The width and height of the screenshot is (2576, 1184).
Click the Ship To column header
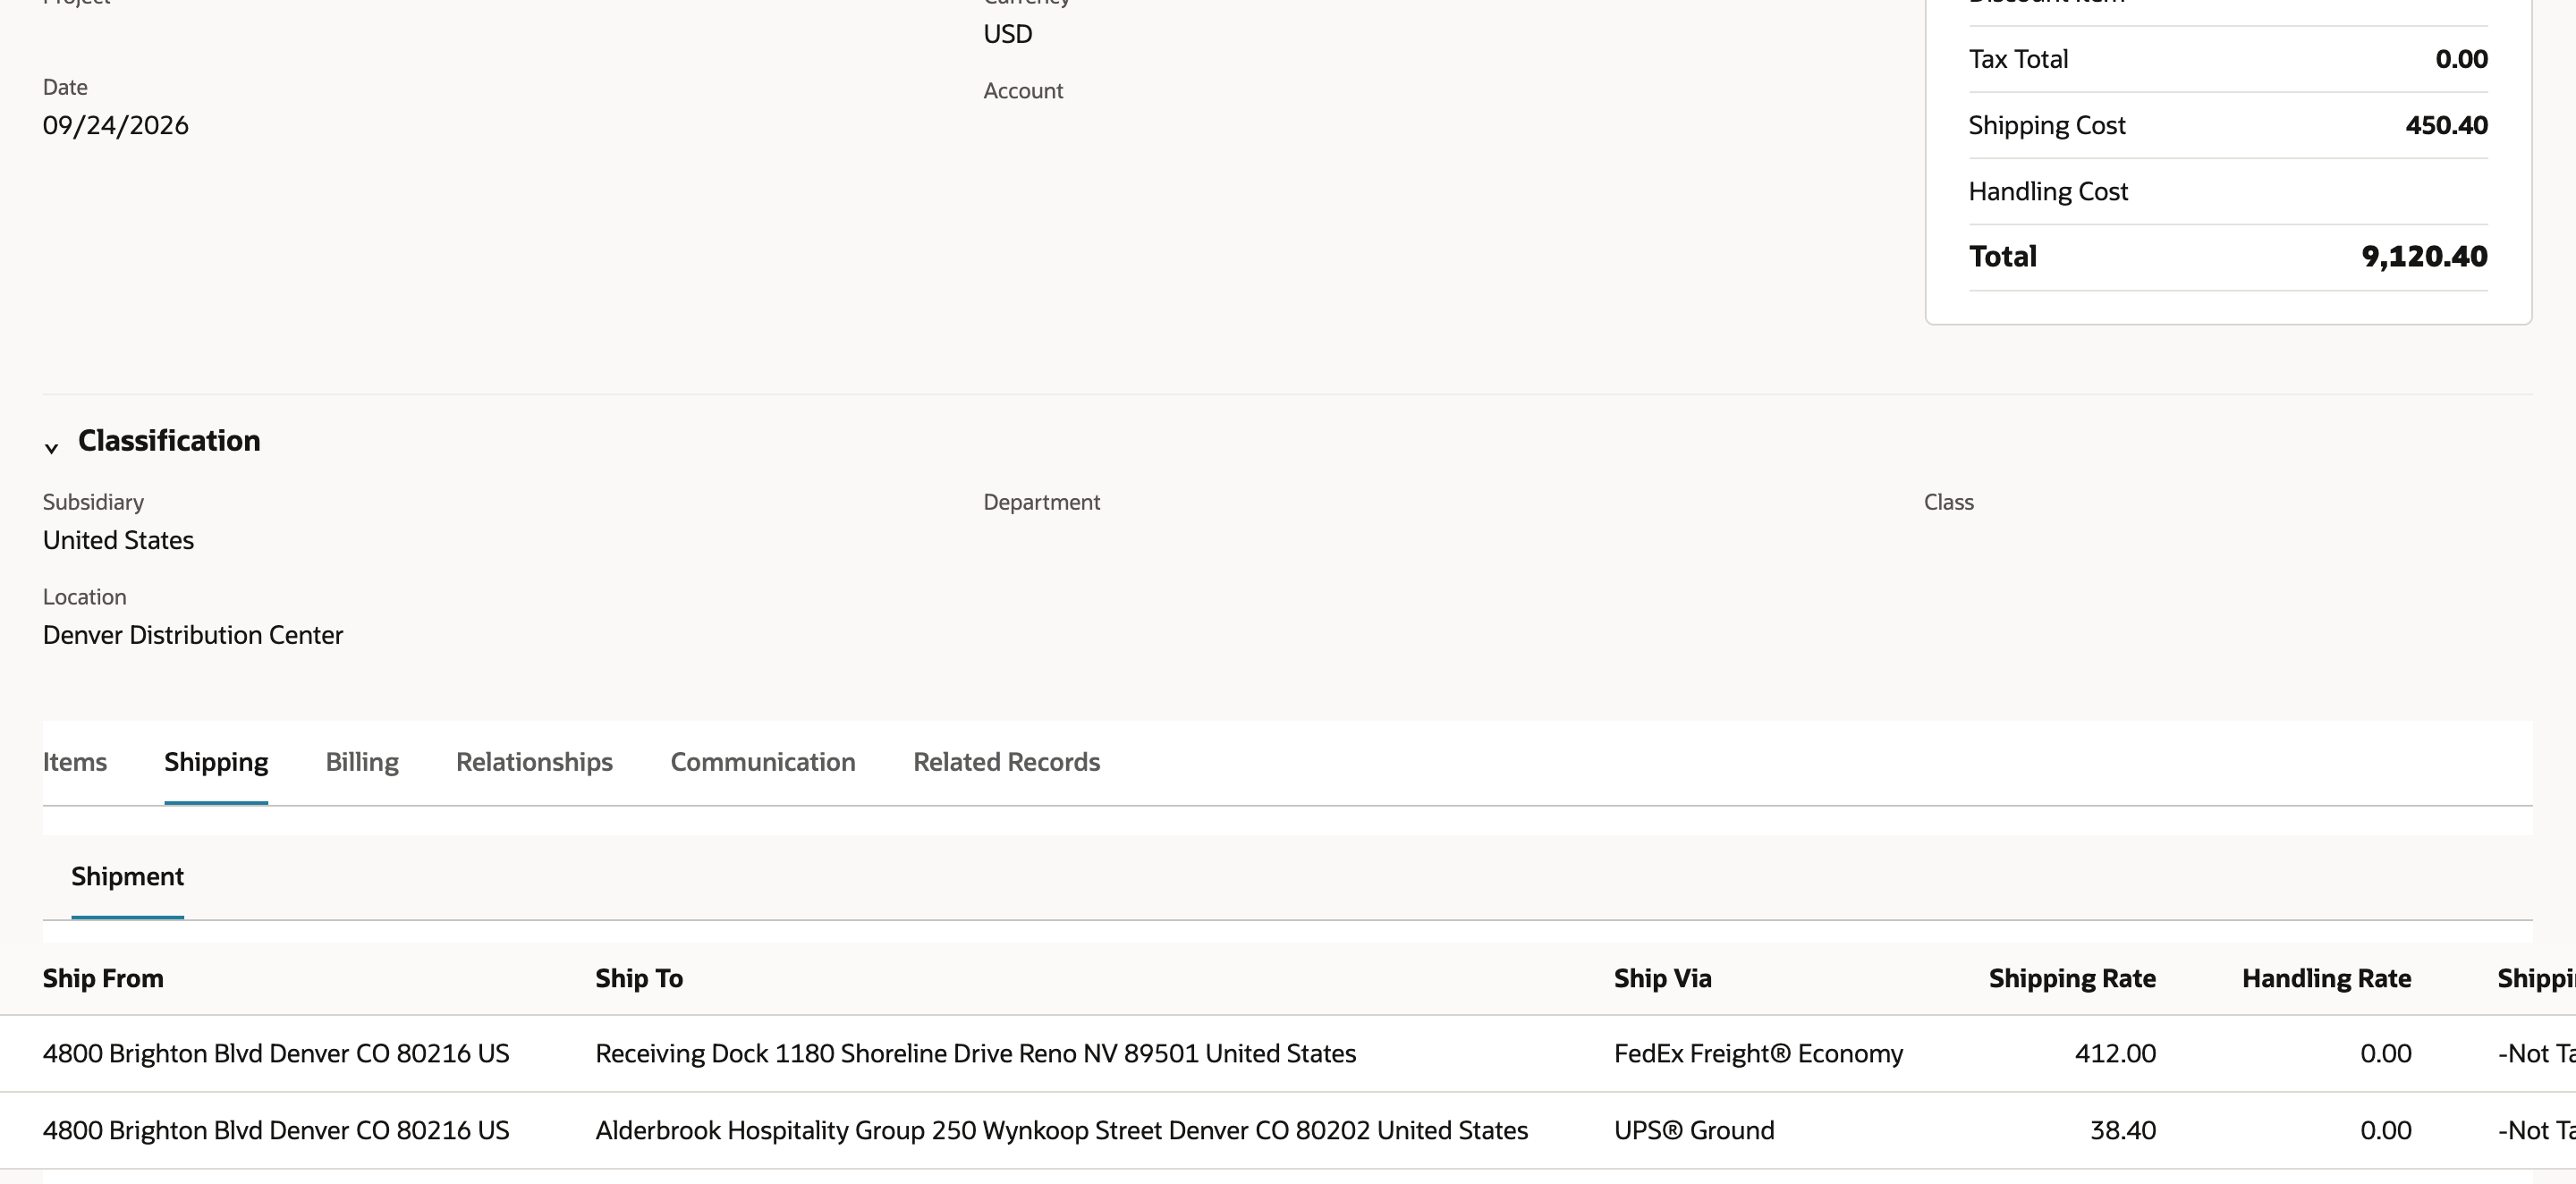click(639, 978)
